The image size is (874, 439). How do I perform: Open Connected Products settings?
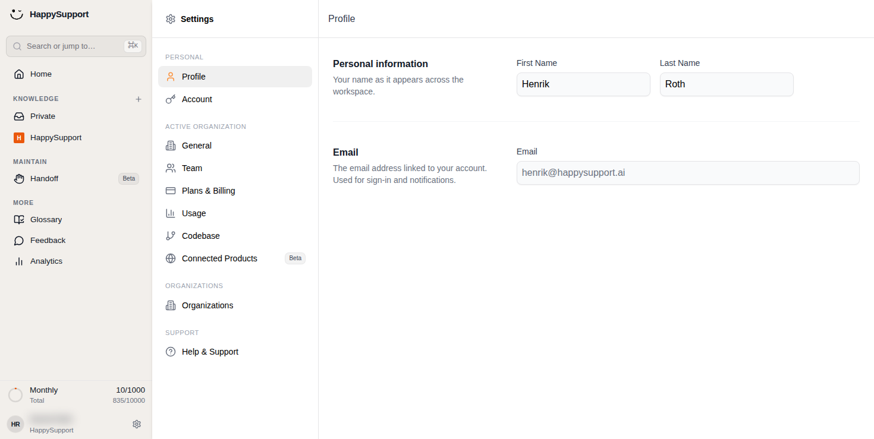click(x=235, y=258)
